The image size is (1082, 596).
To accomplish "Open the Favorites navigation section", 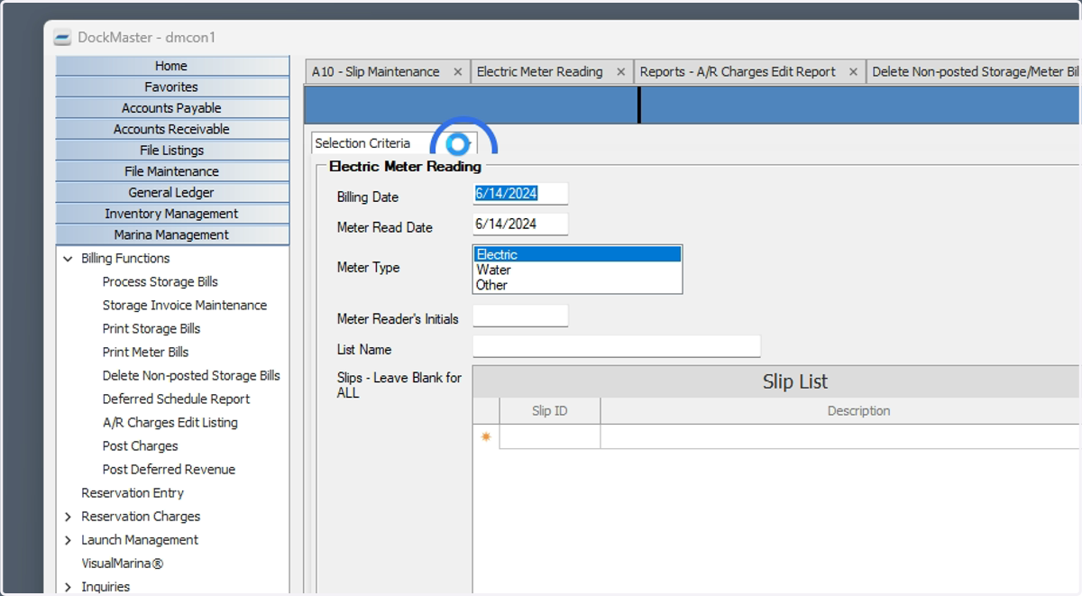I will point(172,87).
